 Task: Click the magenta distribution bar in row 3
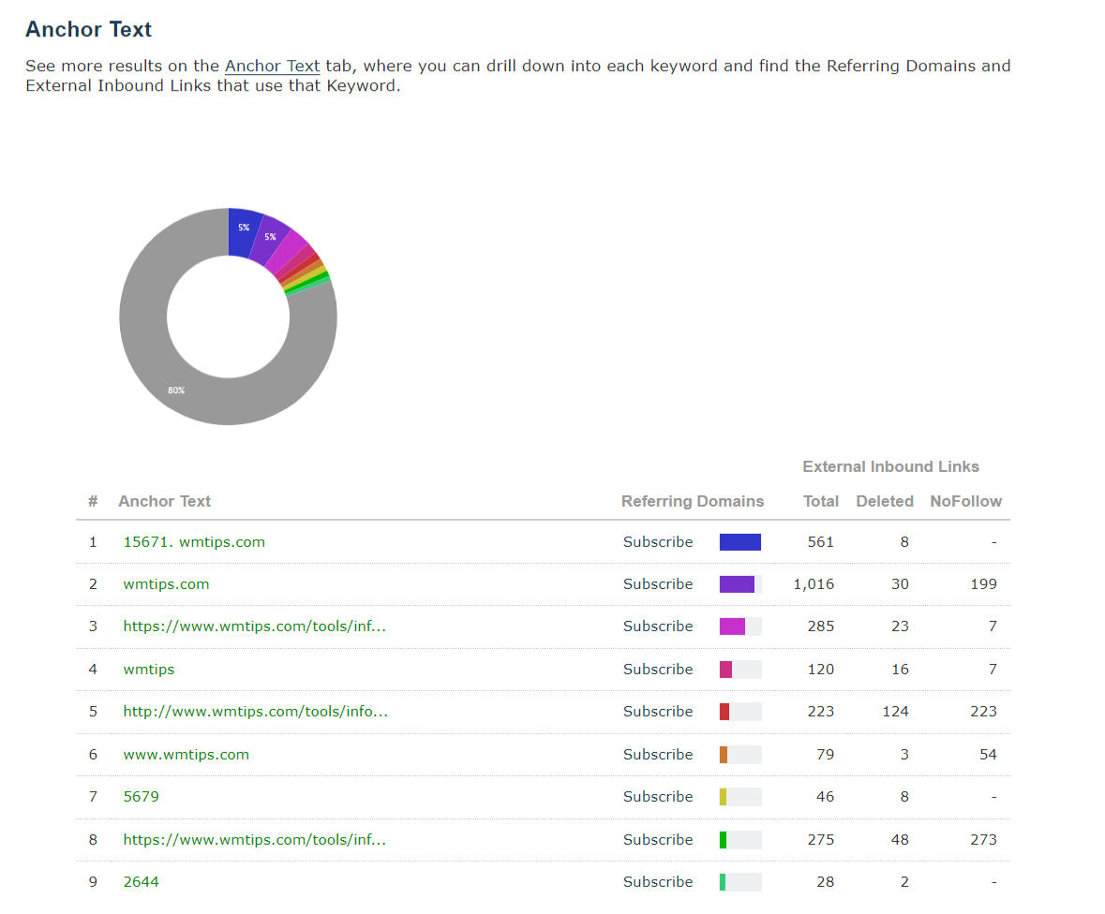click(729, 626)
